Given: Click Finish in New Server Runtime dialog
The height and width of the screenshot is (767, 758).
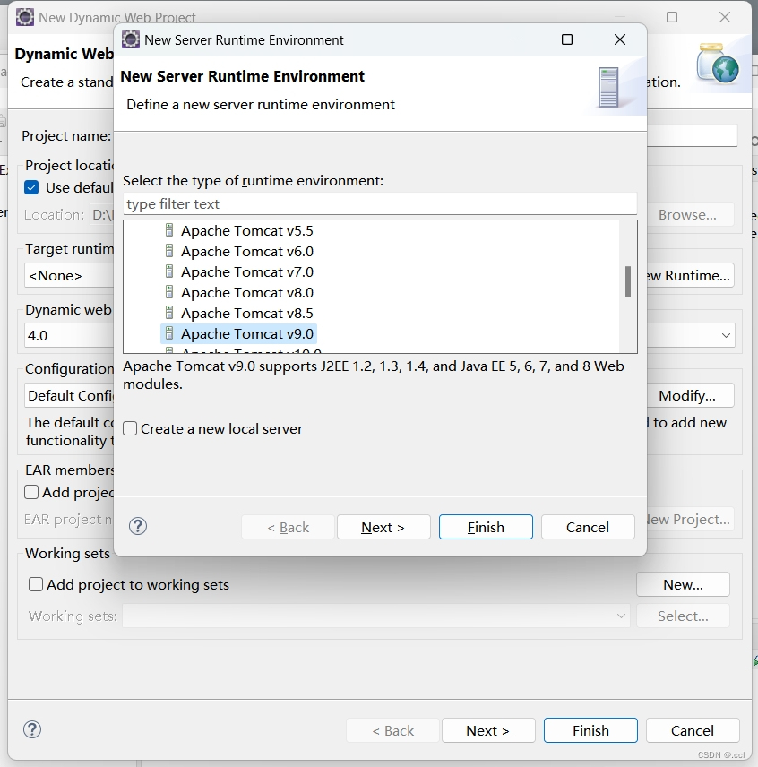Looking at the screenshot, I should pyautogui.click(x=486, y=527).
